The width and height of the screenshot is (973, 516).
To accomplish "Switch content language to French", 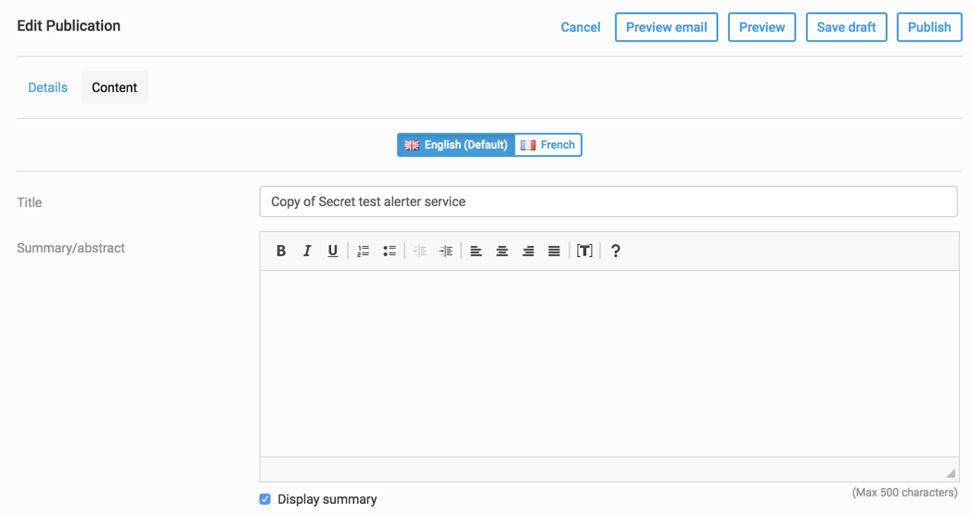I will click(548, 145).
